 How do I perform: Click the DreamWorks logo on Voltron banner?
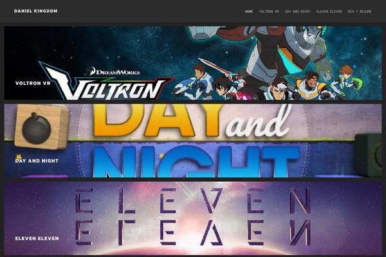pos(115,71)
